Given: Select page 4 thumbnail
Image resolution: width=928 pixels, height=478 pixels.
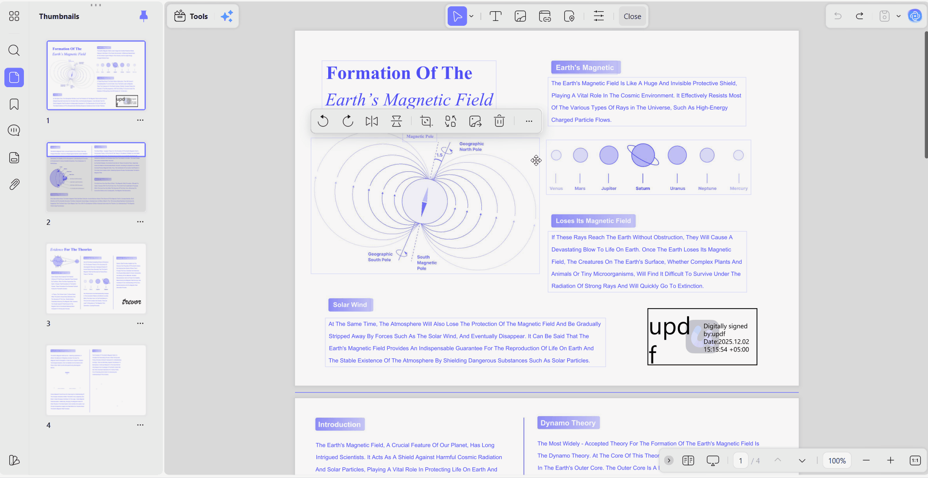Looking at the screenshot, I should 96,380.
